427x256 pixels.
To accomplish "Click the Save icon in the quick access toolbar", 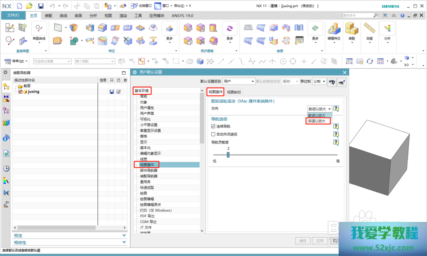I will click(x=41, y=6).
